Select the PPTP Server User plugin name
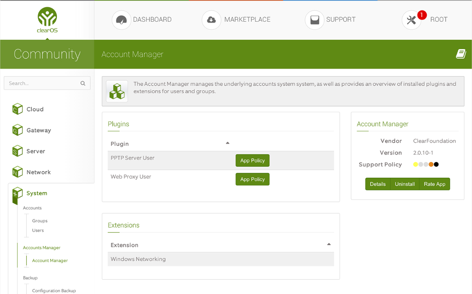 [132, 158]
